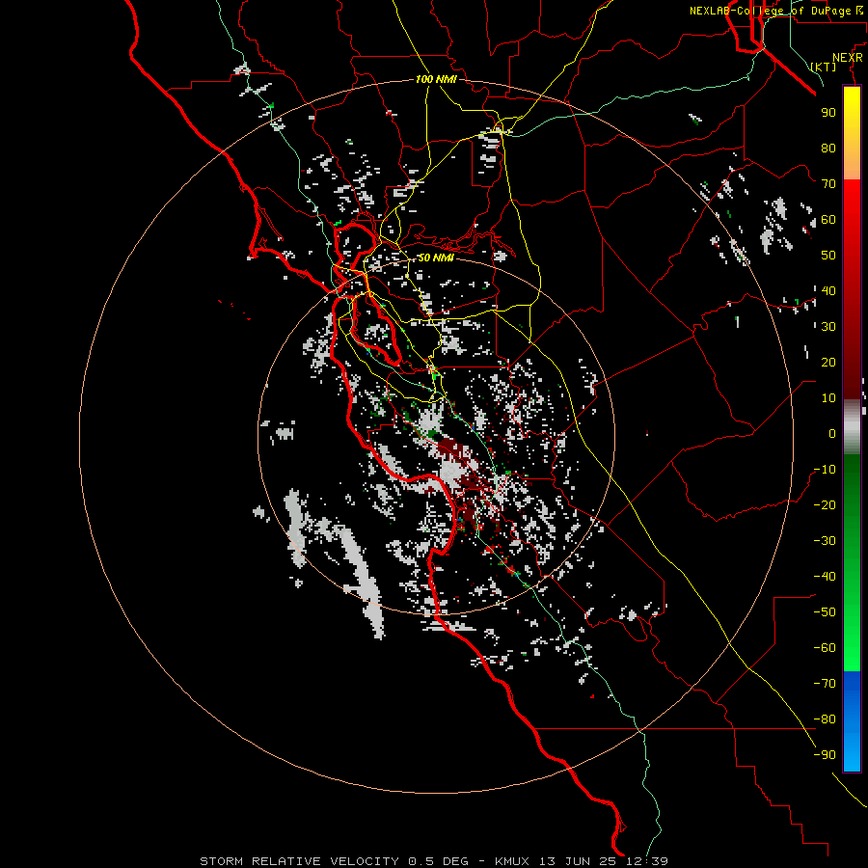Image resolution: width=868 pixels, height=868 pixels.
Task: Click the -70 scale value
Action: coord(825,684)
